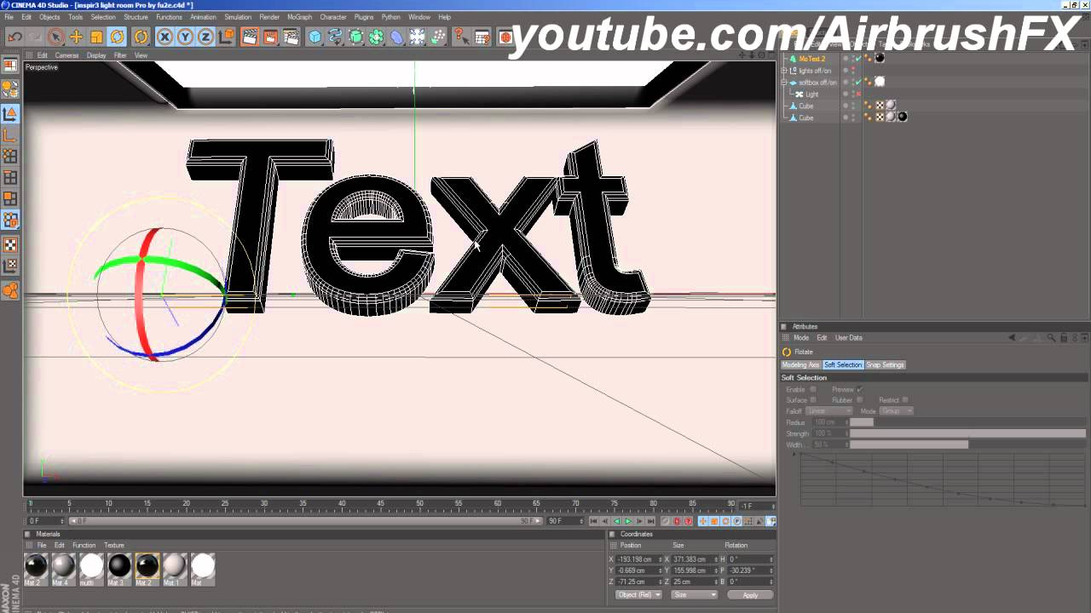Toggle X axis lock
The width and height of the screenshot is (1091, 613).
pos(165,37)
